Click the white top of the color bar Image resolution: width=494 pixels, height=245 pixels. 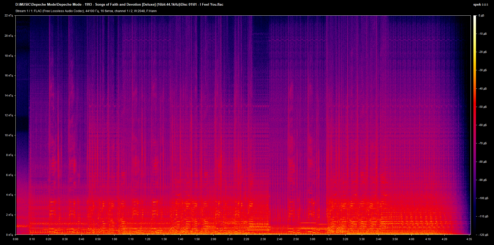[475, 17]
